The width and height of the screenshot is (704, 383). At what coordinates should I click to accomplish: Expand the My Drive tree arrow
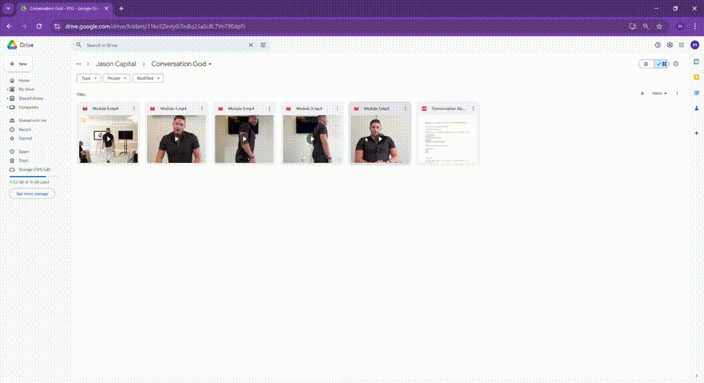pos(7,89)
